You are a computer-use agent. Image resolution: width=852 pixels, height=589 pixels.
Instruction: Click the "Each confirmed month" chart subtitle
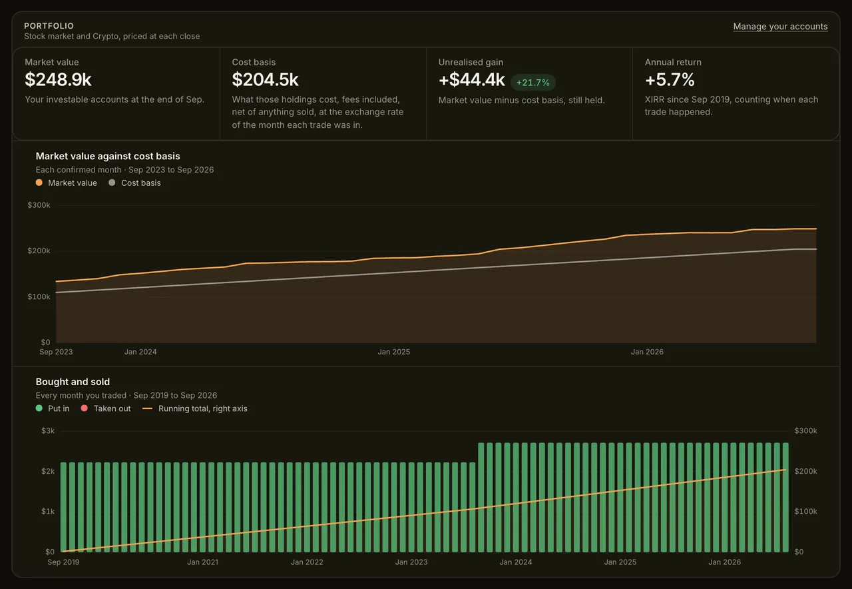coord(125,170)
